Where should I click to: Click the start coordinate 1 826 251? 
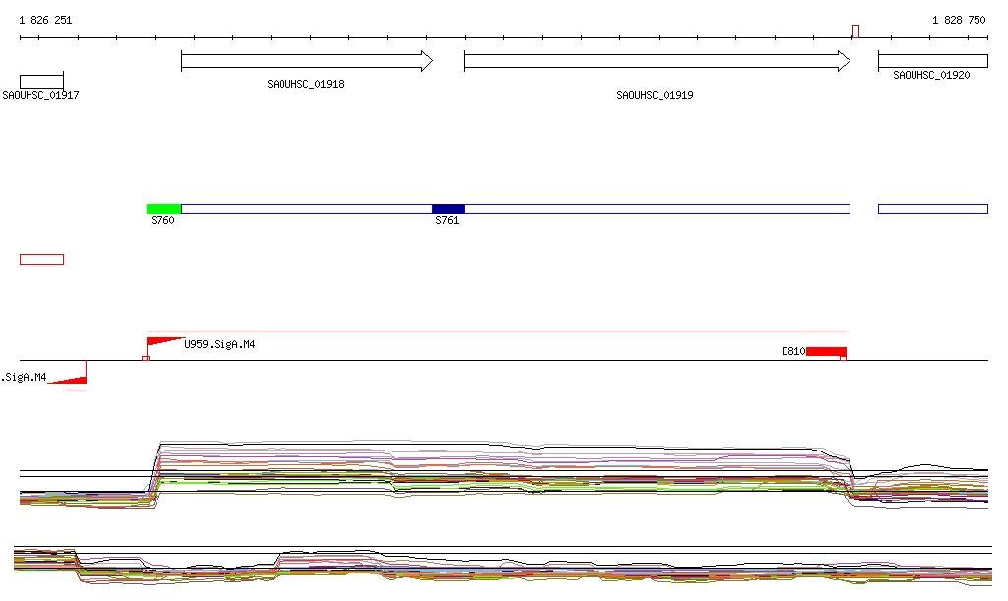pos(45,20)
